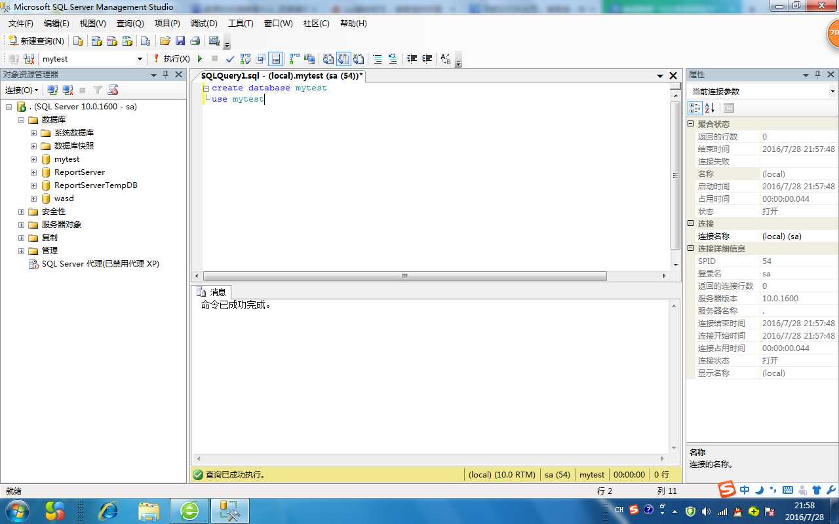Select the ReportServer database
The image size is (839, 524).
tap(79, 172)
